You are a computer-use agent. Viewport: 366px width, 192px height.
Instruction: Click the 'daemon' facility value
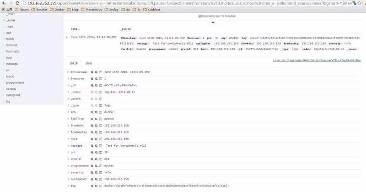coord(109,119)
